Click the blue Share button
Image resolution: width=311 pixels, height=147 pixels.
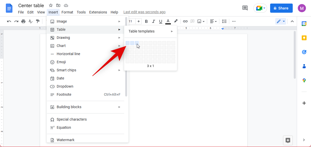coord(281,8)
